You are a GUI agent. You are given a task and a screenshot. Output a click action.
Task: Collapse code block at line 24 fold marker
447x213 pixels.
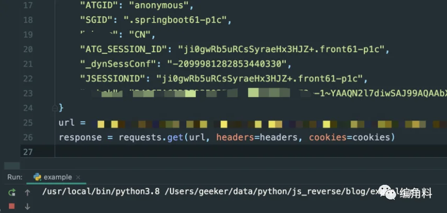pos(55,108)
